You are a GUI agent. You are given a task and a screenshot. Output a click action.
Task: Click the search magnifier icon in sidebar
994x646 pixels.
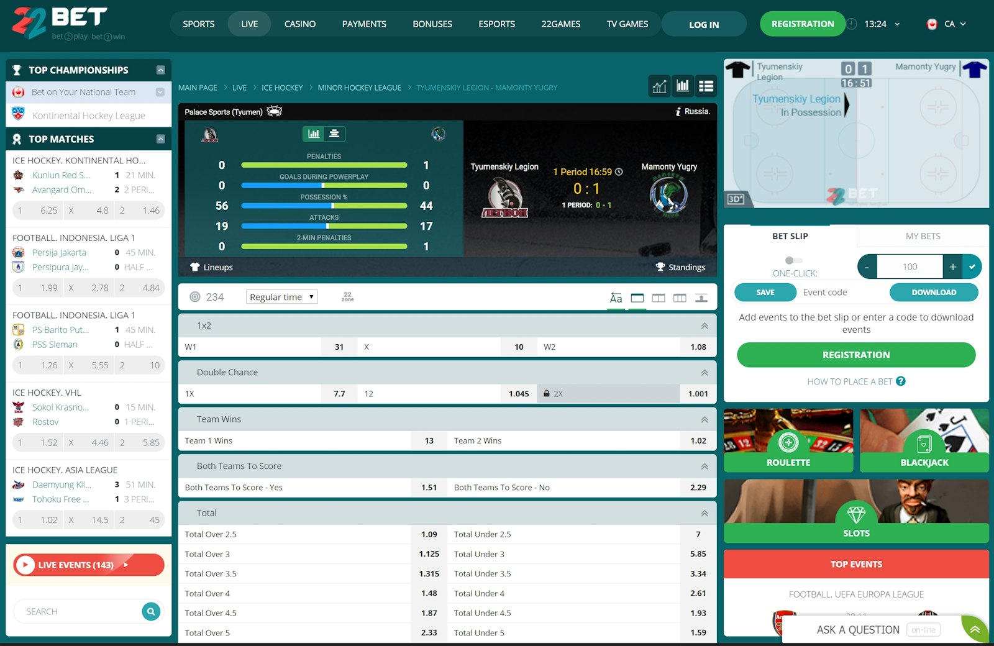click(x=150, y=611)
